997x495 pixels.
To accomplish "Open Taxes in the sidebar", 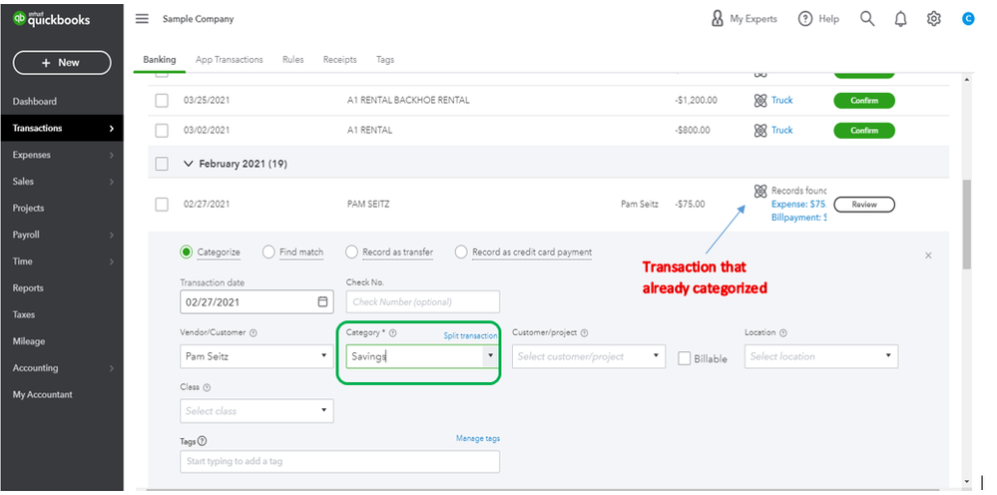I will (24, 315).
